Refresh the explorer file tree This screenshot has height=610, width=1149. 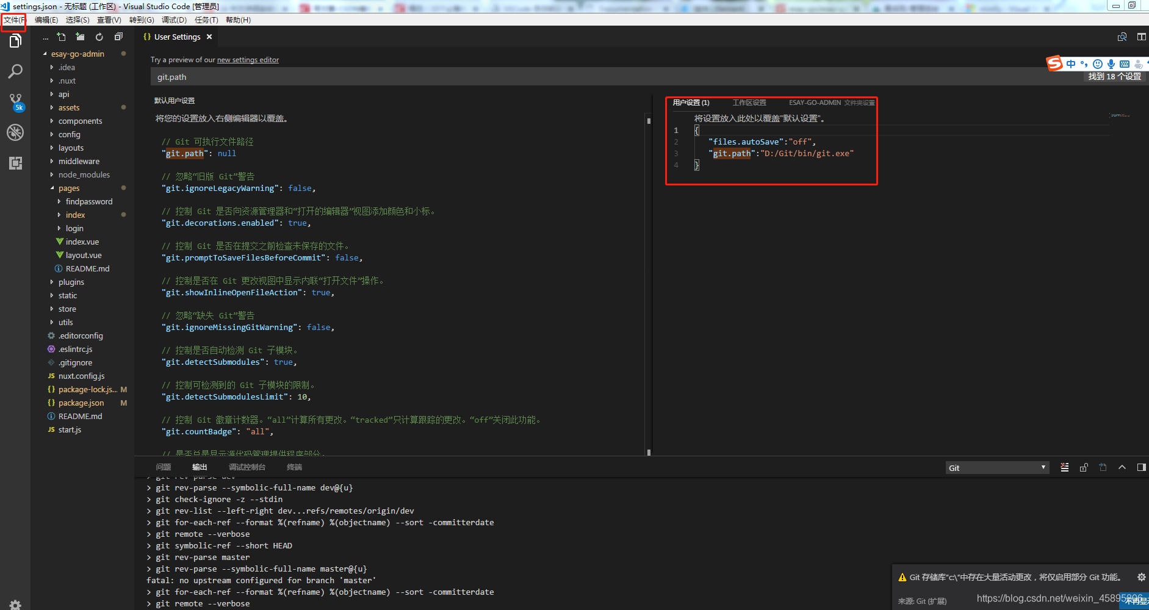coord(99,37)
